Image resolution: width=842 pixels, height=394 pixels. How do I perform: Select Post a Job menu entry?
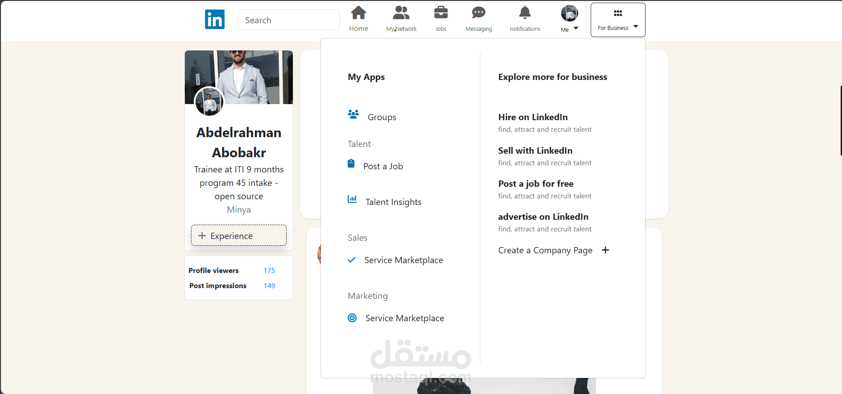[383, 166]
